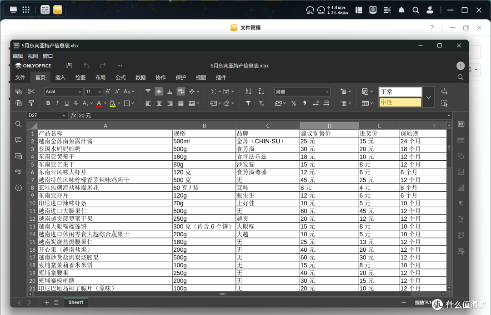Save the spreadsheet with the disk icon
Screen dimensions: 491x315
click(x=70, y=66)
